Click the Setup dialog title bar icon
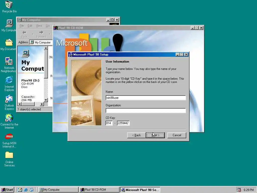Viewport: 257px width, 193px height. click(71, 55)
